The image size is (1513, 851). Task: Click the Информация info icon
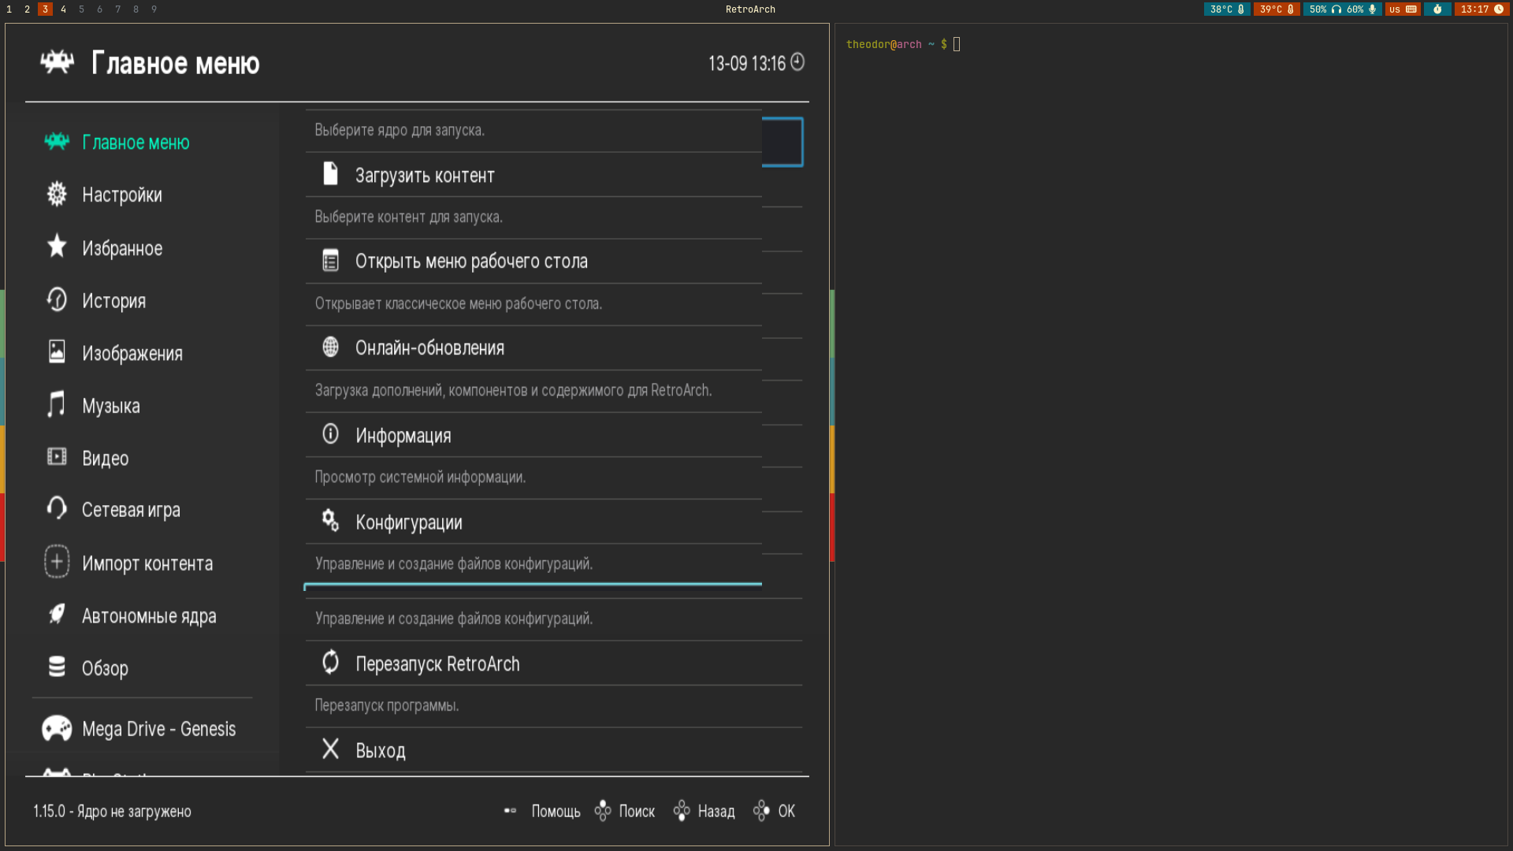(x=330, y=434)
